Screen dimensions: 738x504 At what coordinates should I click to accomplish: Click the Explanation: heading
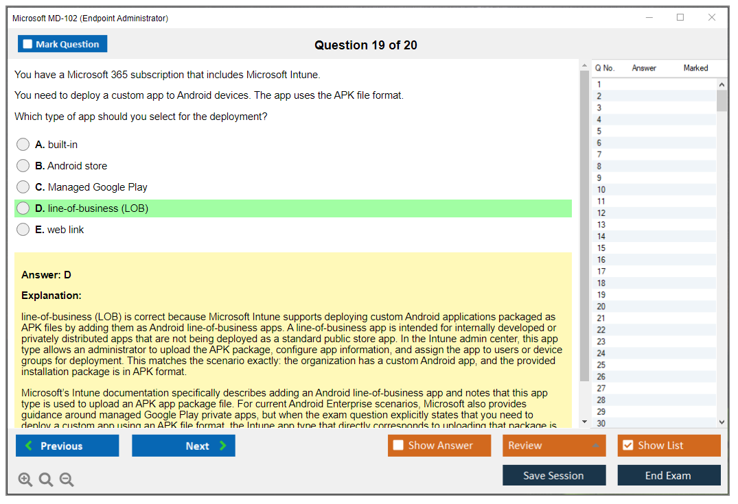(x=51, y=296)
